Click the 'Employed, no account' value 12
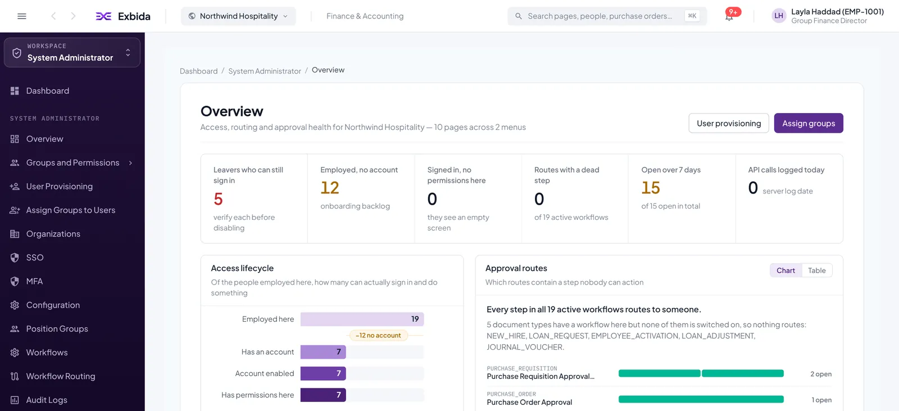This screenshot has height=411, width=899. [x=330, y=188]
